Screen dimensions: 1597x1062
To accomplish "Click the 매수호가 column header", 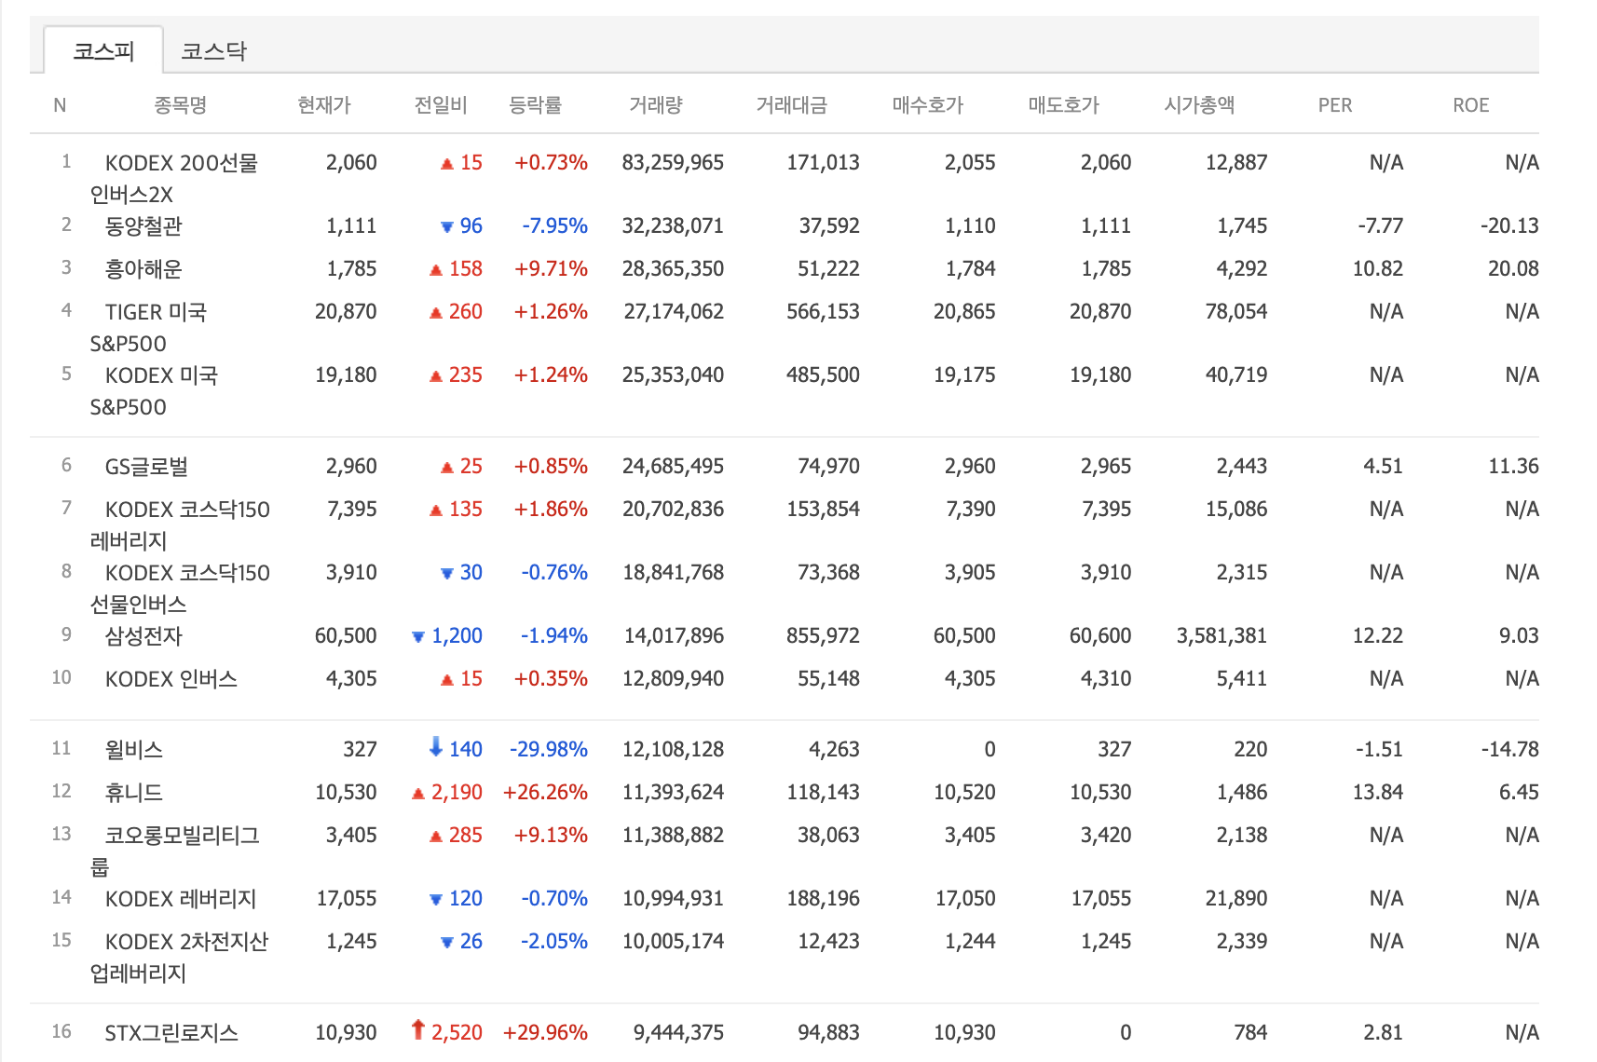I will [x=927, y=104].
